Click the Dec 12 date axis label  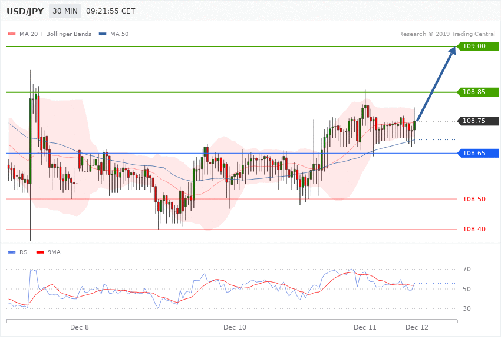(417, 327)
